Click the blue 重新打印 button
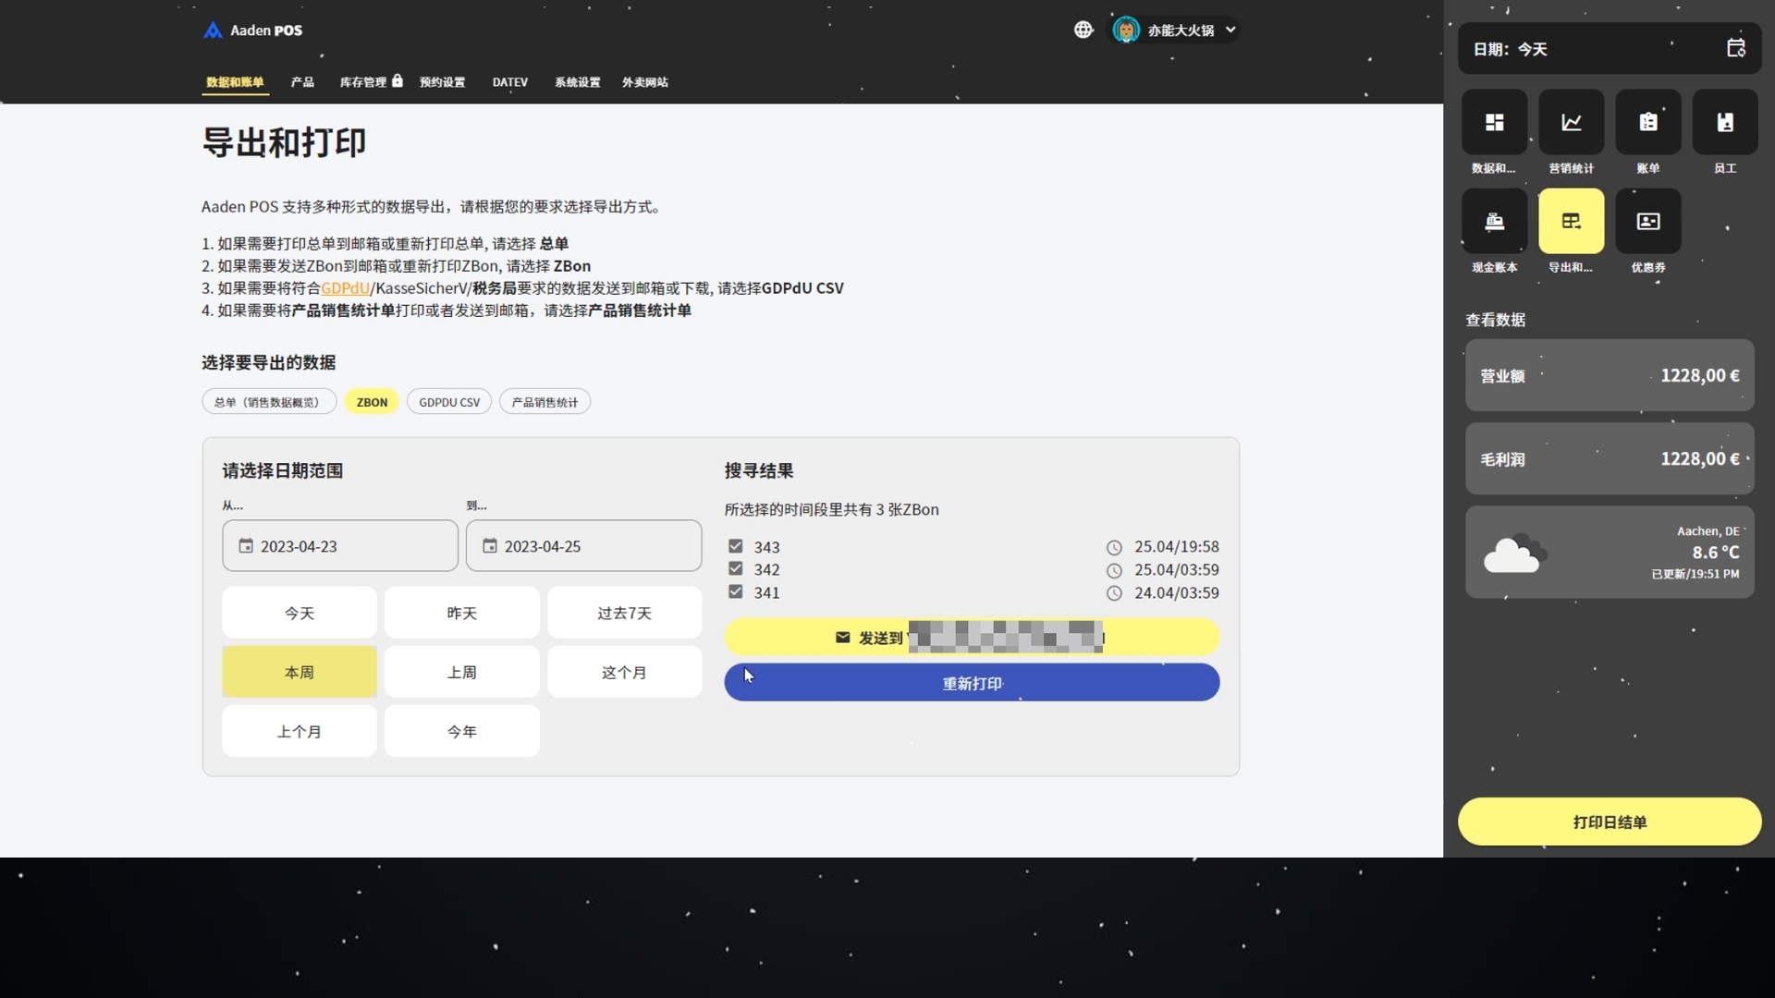Image resolution: width=1775 pixels, height=998 pixels. (972, 683)
